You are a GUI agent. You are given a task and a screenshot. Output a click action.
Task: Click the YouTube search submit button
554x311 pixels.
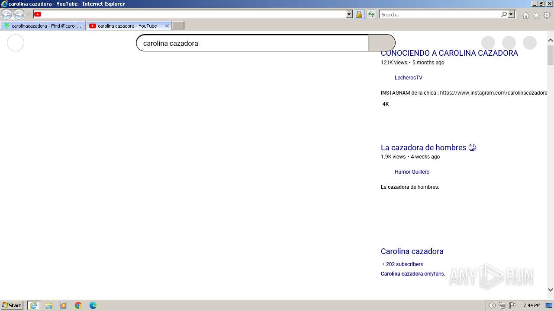(381, 43)
